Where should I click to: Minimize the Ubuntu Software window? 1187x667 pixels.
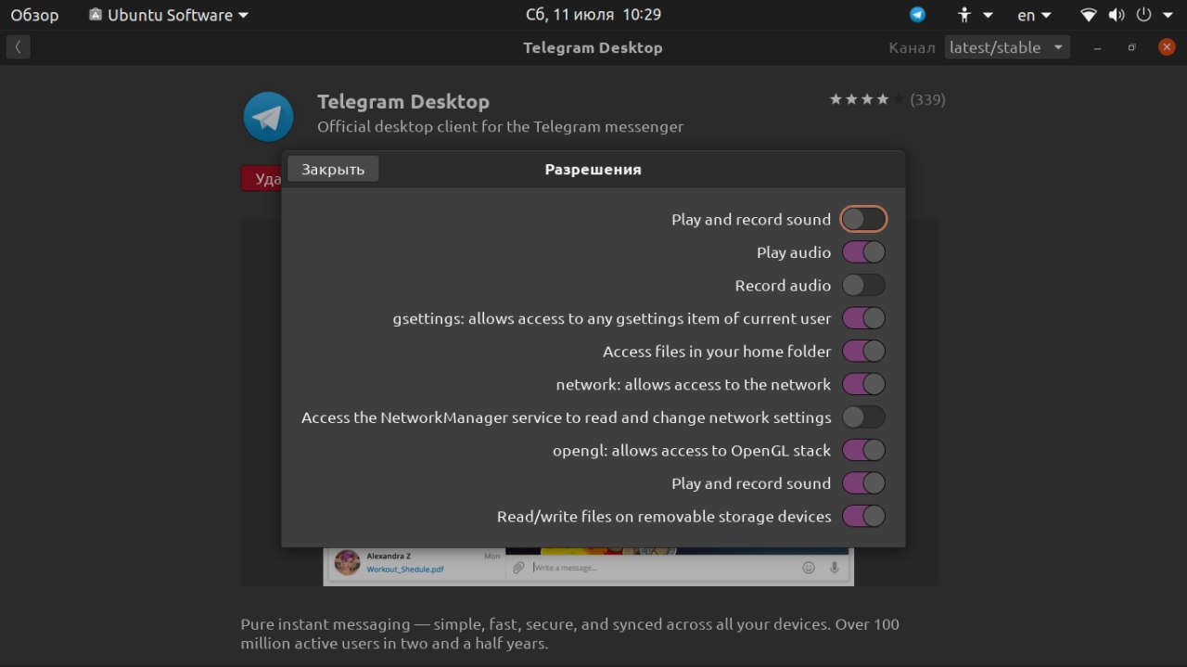(x=1098, y=47)
